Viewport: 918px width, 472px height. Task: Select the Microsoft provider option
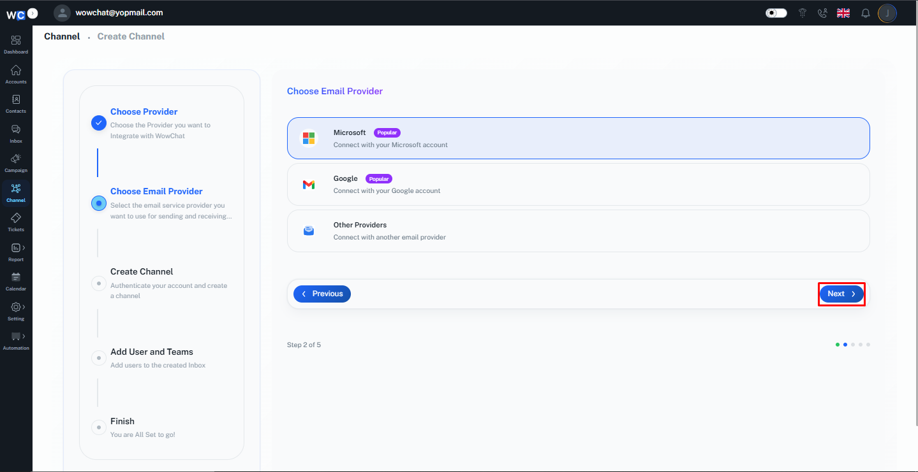click(x=579, y=138)
